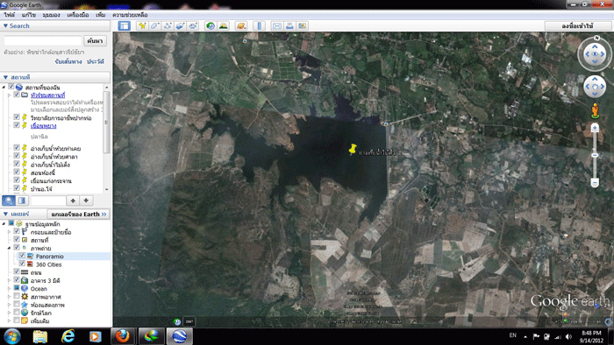The image size is (614, 345).
Task: Click the email envelope toolbar icon
Action: point(277,25)
